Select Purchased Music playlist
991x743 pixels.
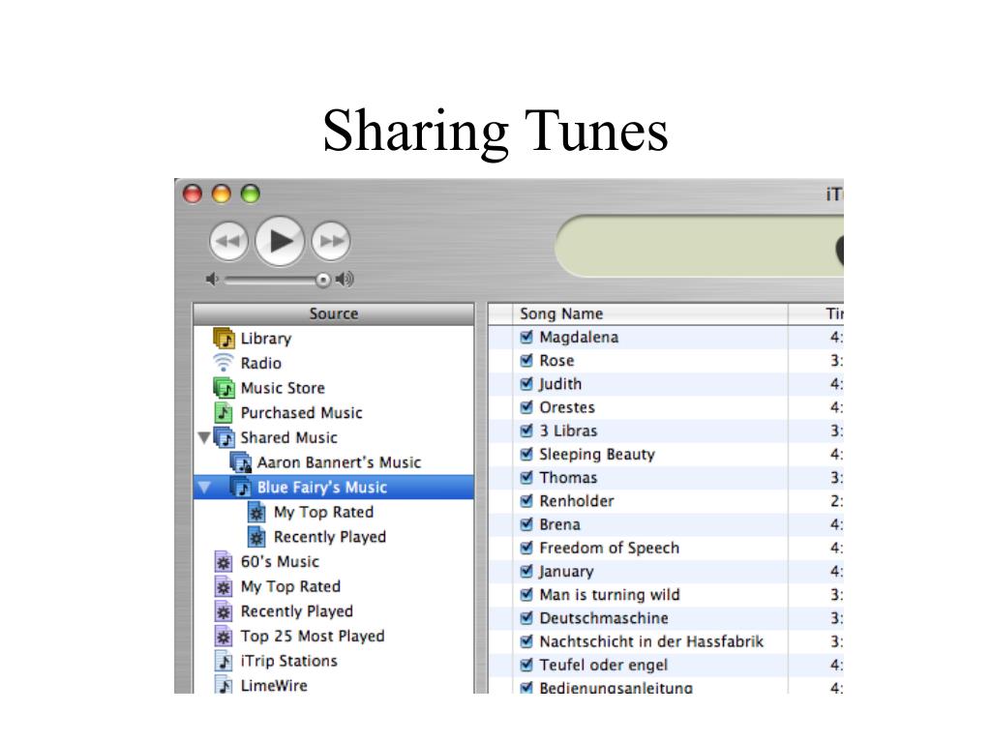pyautogui.click(x=302, y=412)
